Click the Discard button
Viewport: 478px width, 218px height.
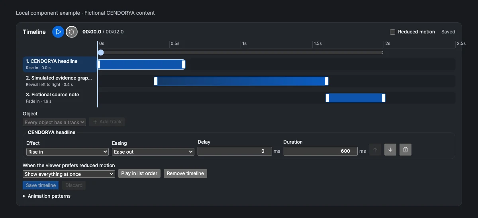pyautogui.click(x=74, y=185)
